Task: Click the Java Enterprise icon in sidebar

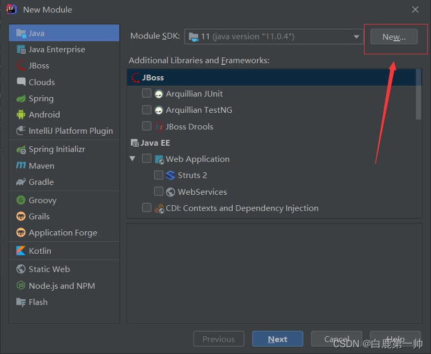Action: click(21, 50)
